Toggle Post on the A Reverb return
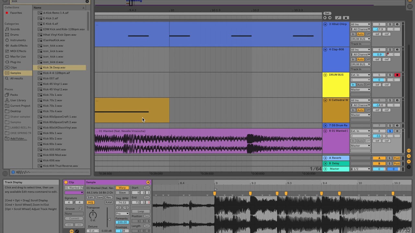Screen dimensions: 415x233 [x=397, y=158]
